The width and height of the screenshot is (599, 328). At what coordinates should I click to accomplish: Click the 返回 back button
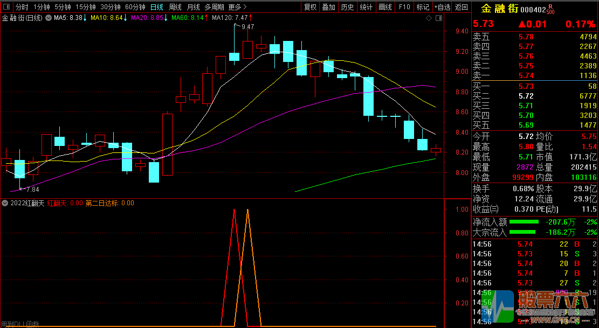(462, 7)
